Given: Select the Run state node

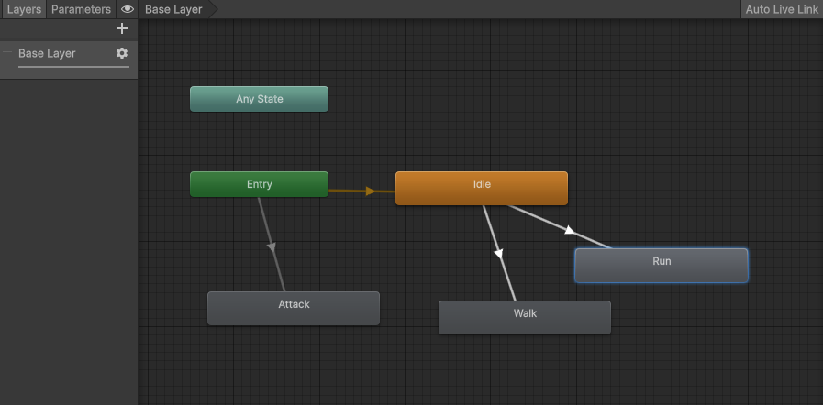Looking at the screenshot, I should [x=661, y=265].
